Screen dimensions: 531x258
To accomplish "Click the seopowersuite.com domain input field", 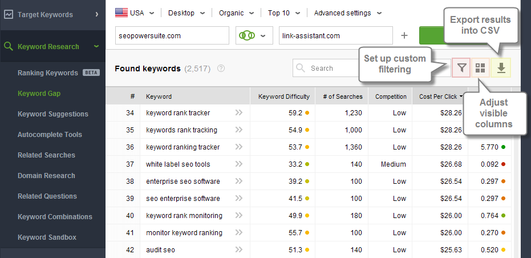I will 172,35.
